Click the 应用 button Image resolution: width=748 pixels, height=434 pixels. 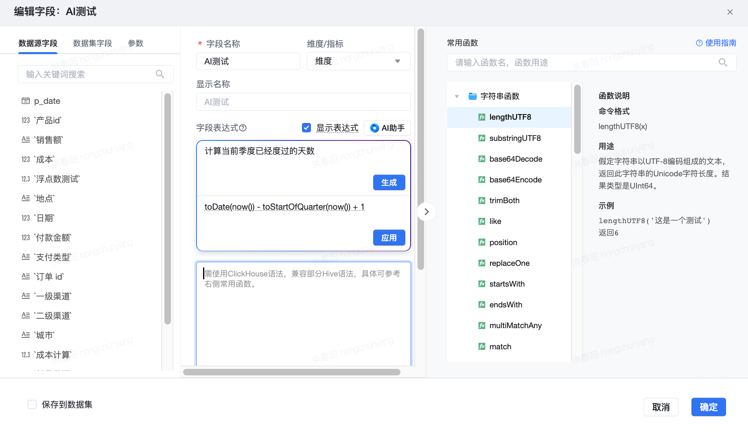pyautogui.click(x=389, y=238)
